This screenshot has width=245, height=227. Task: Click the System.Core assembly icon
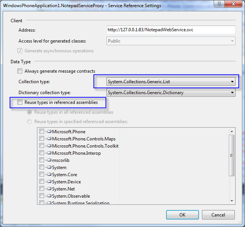coord(48,175)
